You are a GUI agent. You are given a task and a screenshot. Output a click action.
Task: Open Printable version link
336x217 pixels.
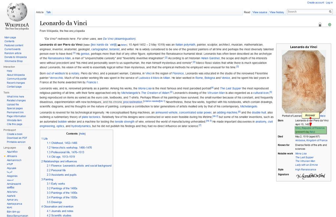click(x=16, y=142)
